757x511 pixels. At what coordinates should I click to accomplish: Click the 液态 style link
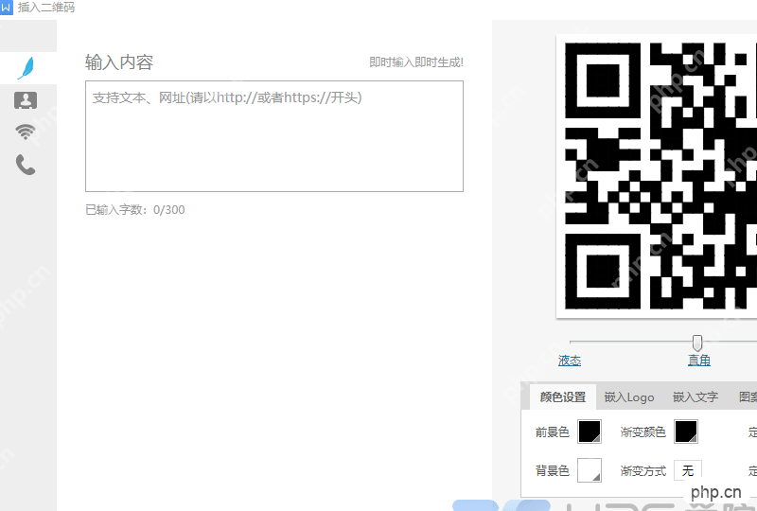tap(570, 361)
